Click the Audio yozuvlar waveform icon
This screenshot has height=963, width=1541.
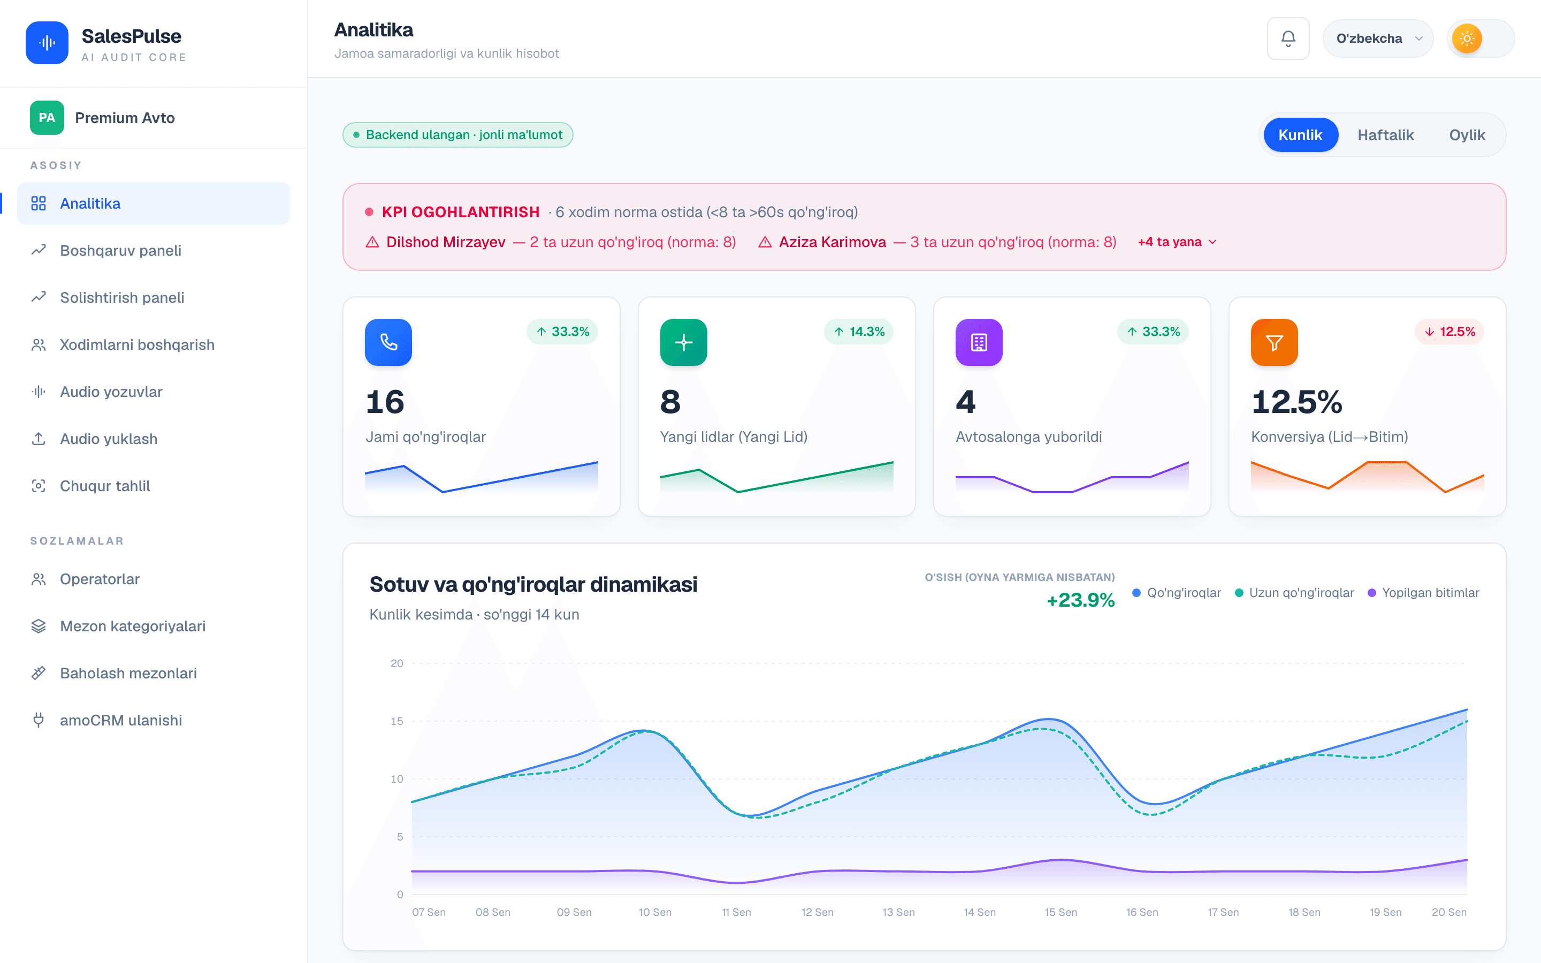click(38, 392)
